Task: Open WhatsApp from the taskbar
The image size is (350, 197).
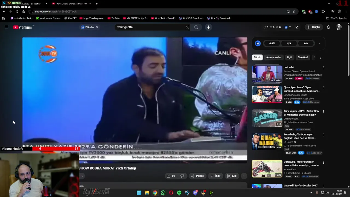Action: [x=163, y=193]
